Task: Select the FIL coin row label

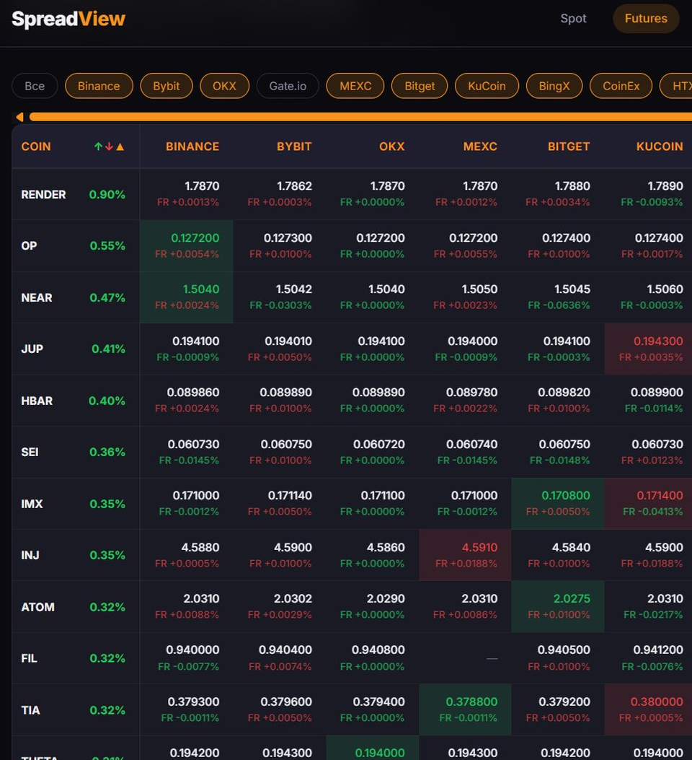Action: tap(29, 658)
